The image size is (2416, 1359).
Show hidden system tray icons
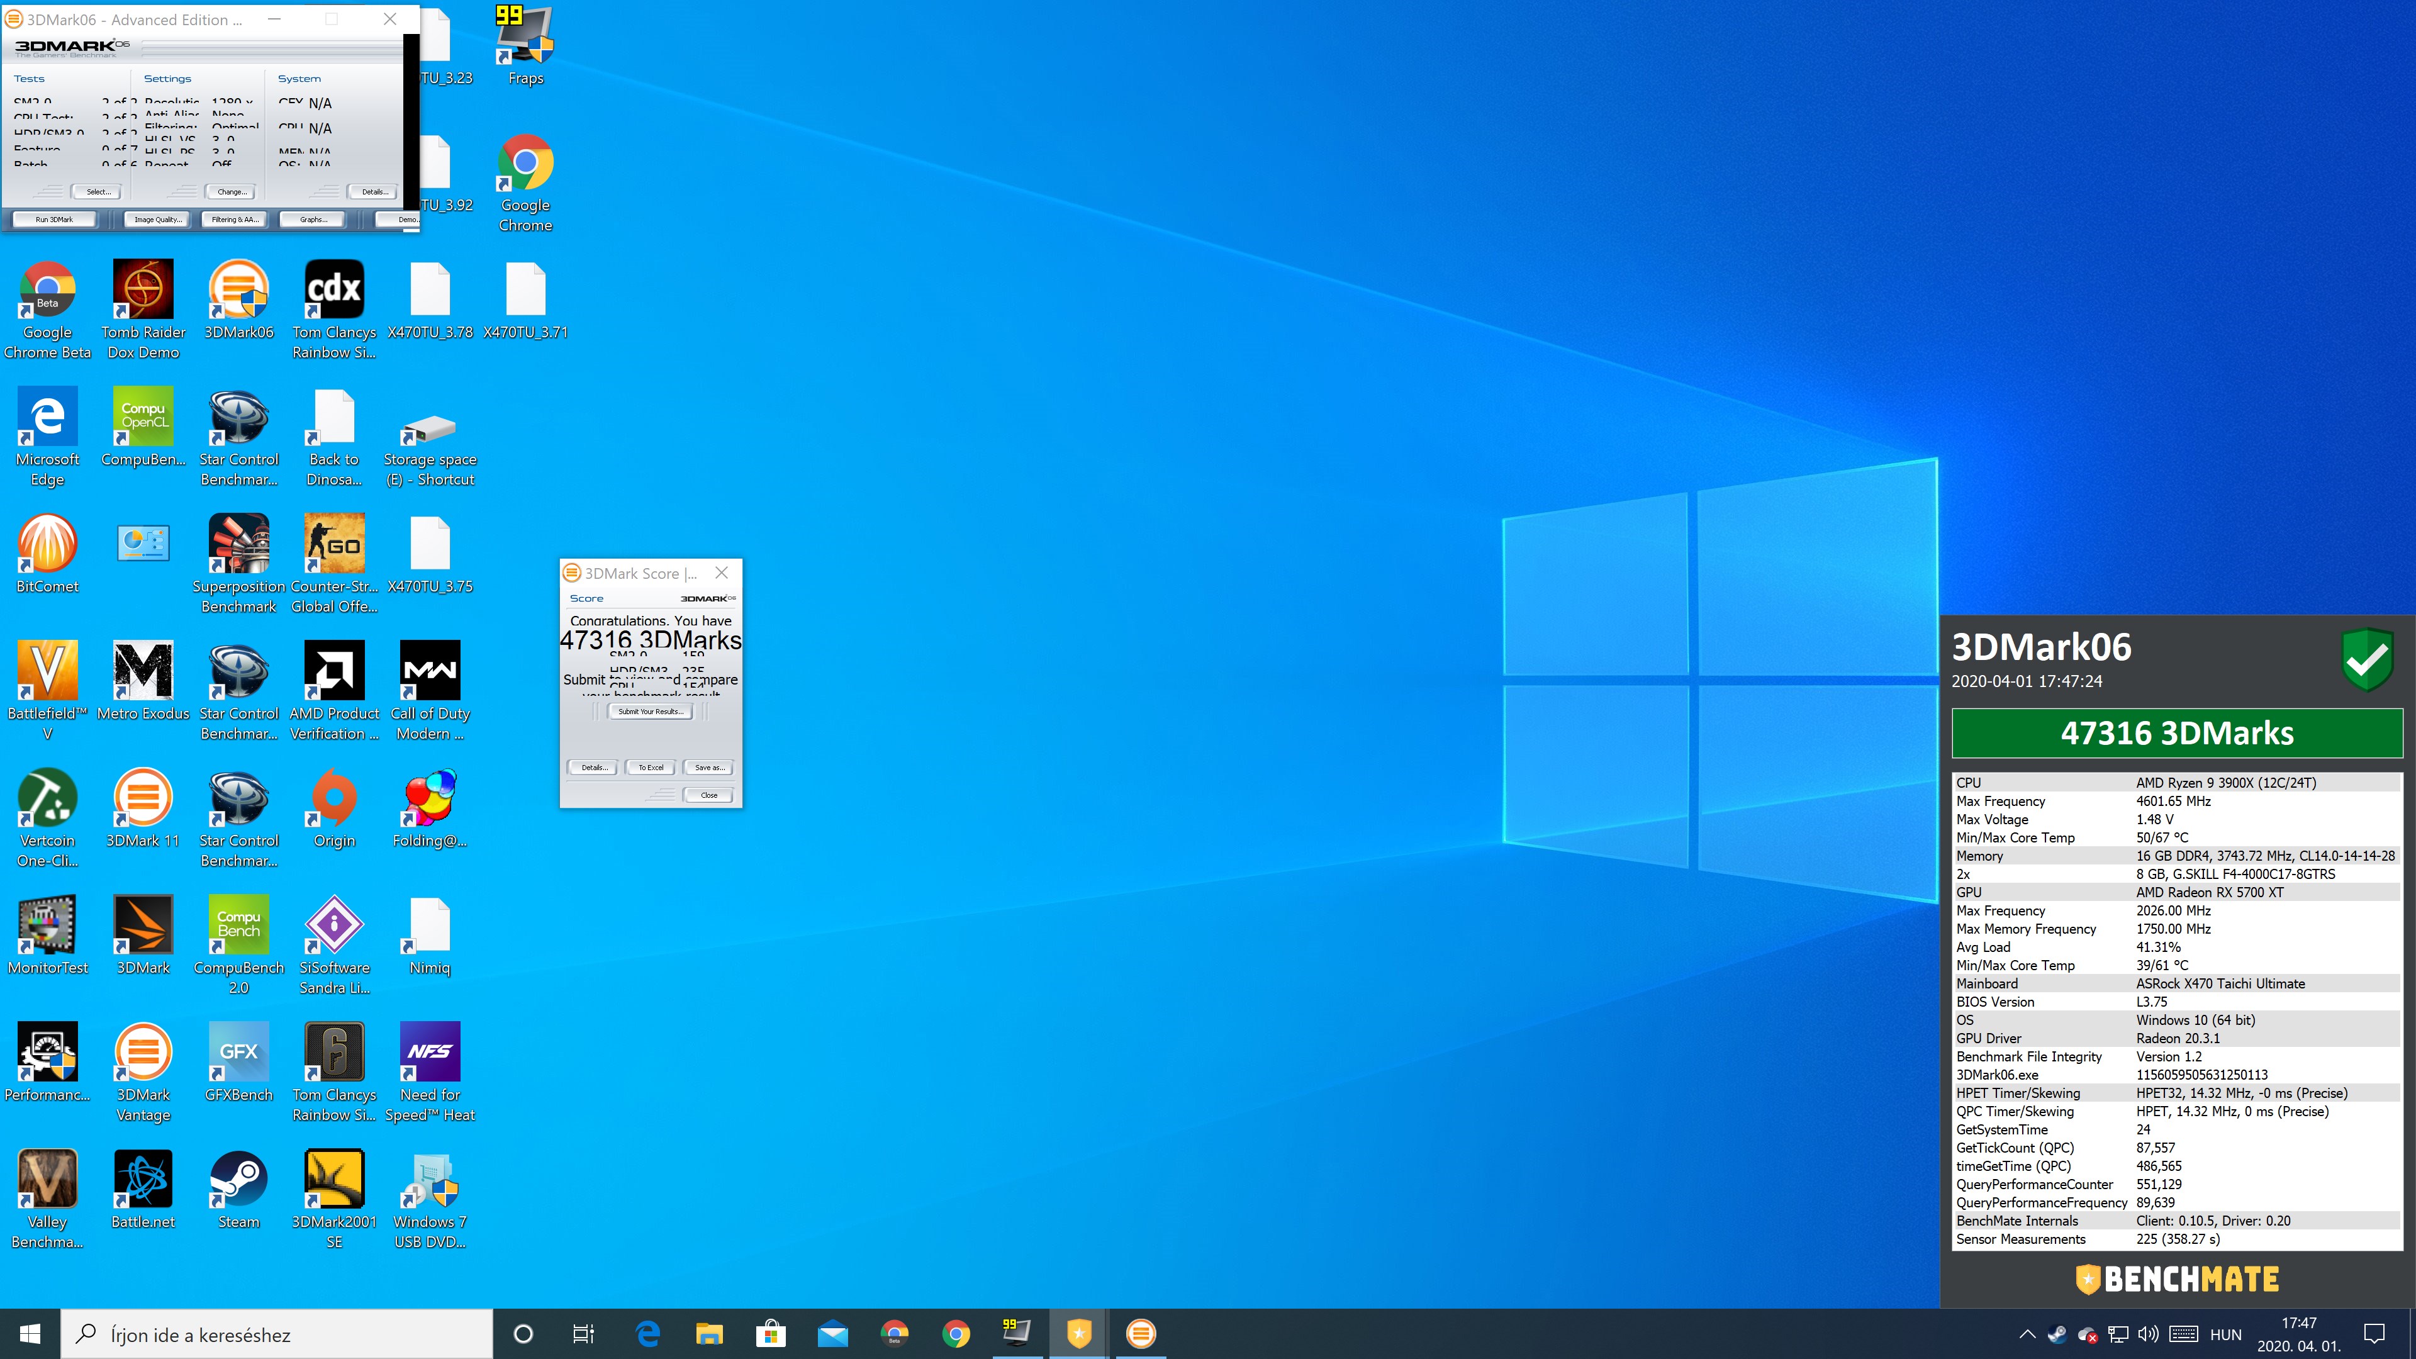click(x=2027, y=1334)
